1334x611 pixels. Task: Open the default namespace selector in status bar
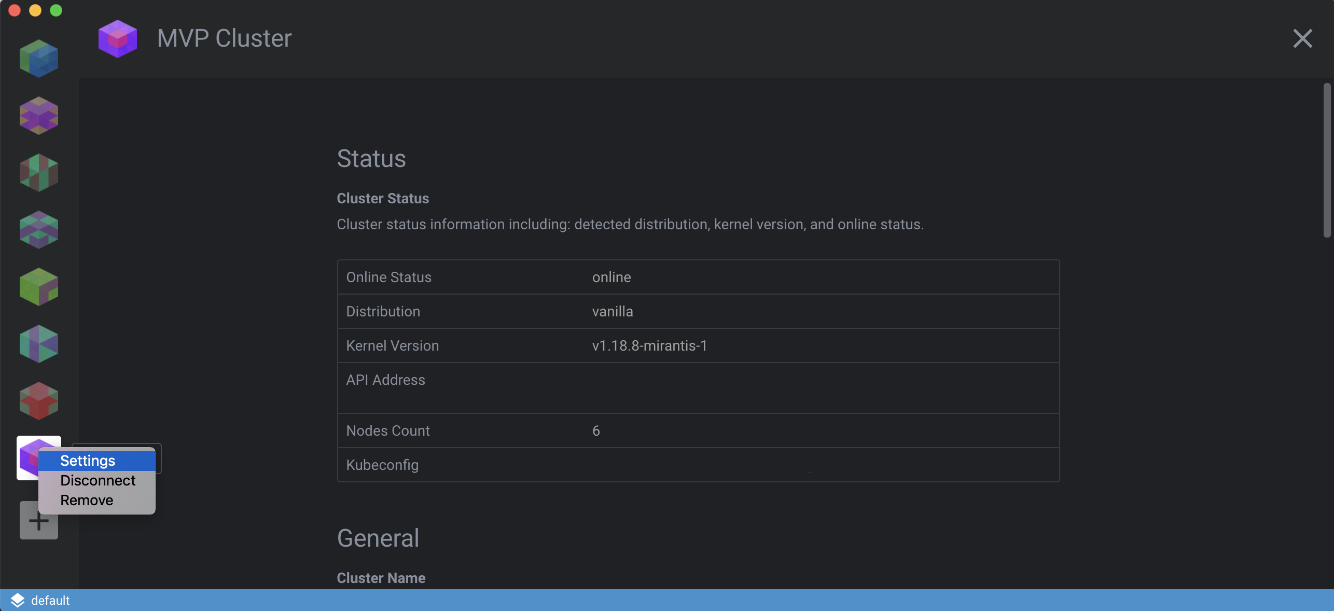point(50,600)
